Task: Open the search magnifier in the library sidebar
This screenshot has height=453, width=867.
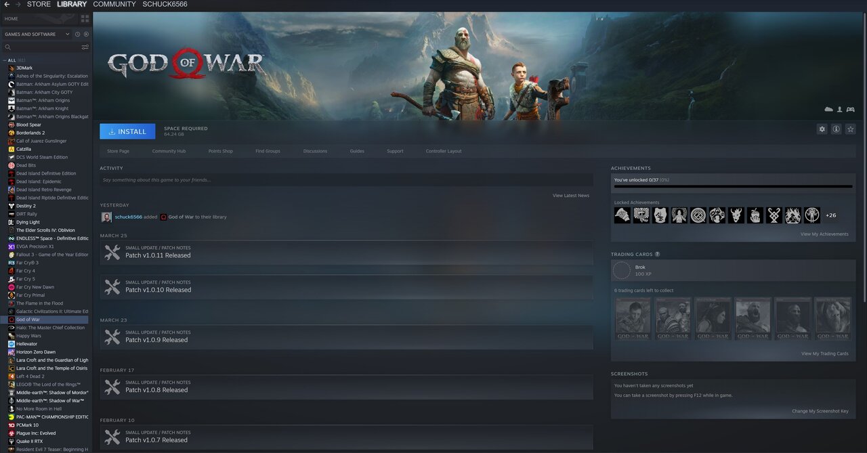Action: pyautogui.click(x=7, y=47)
